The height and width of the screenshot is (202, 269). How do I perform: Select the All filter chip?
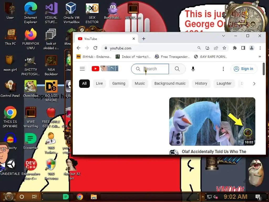(84, 83)
